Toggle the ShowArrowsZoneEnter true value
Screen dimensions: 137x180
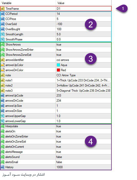point(83,50)
